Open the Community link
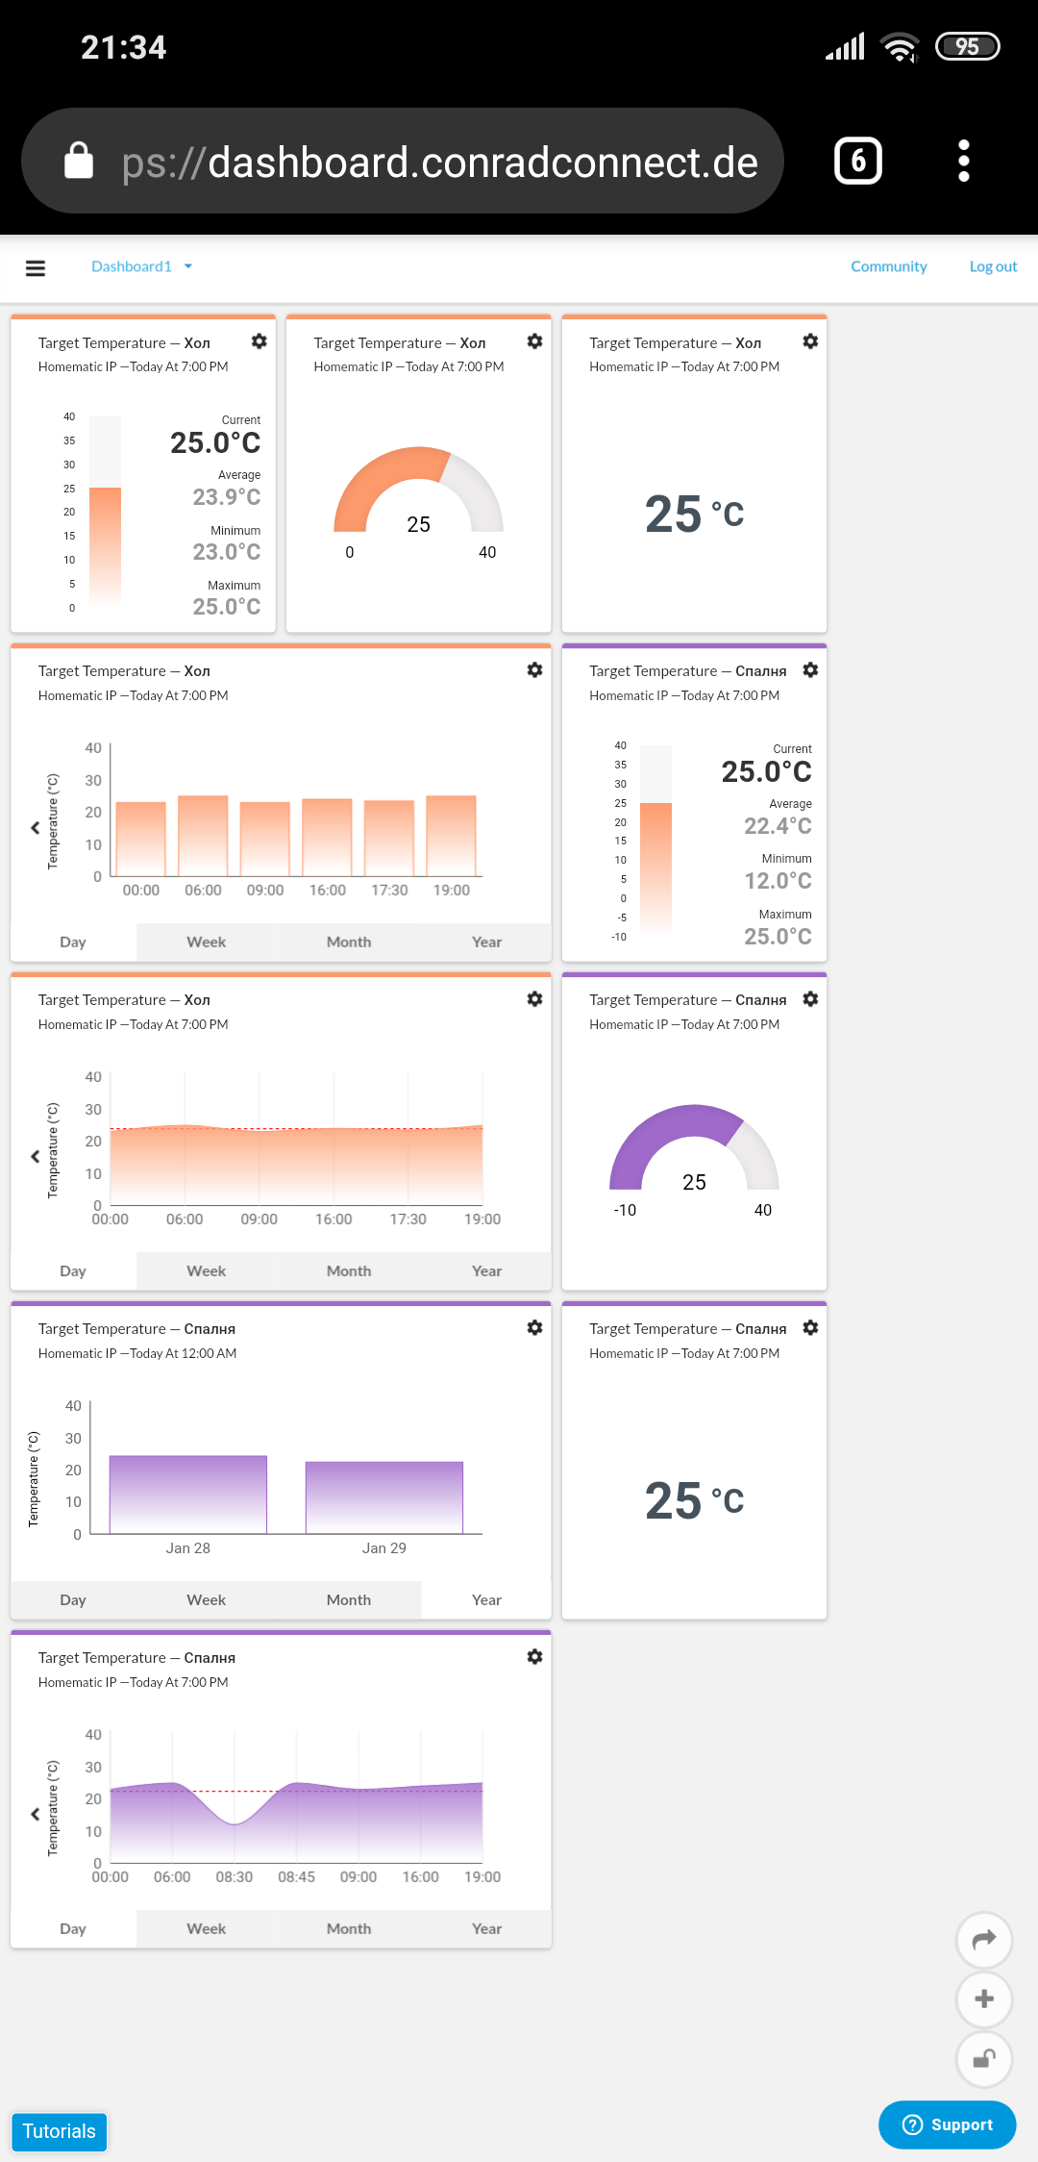The width and height of the screenshot is (1038, 2162). coord(888,266)
